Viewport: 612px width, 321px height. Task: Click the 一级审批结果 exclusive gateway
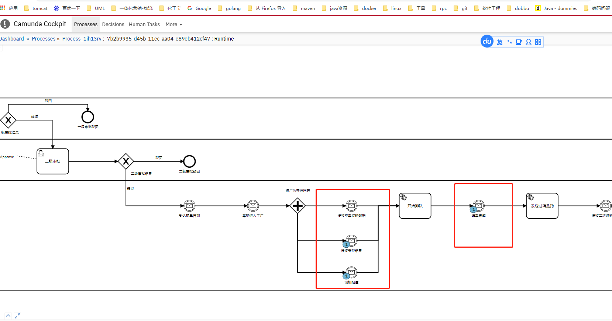click(x=8, y=120)
